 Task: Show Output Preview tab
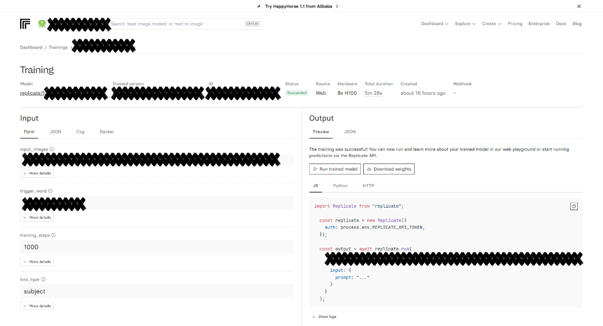pyautogui.click(x=321, y=132)
